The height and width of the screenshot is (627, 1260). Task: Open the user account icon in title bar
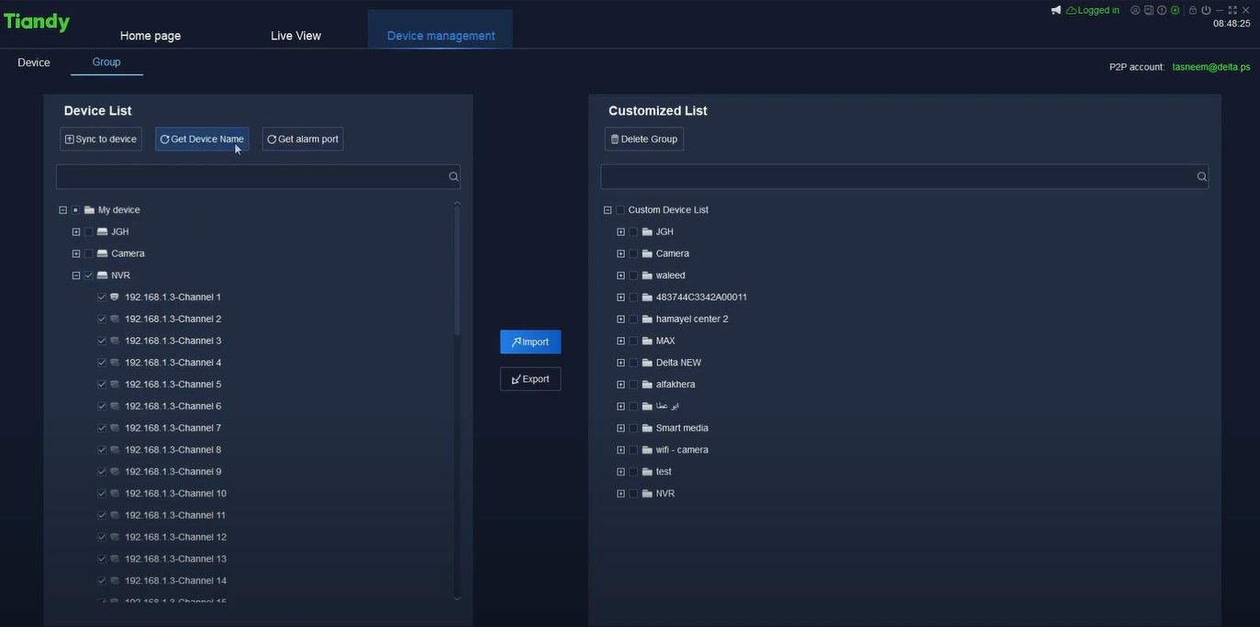pyautogui.click(x=1134, y=8)
